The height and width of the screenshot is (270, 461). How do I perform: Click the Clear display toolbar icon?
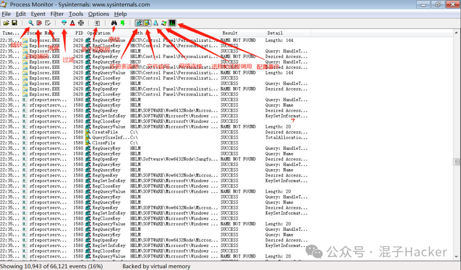point(48,23)
